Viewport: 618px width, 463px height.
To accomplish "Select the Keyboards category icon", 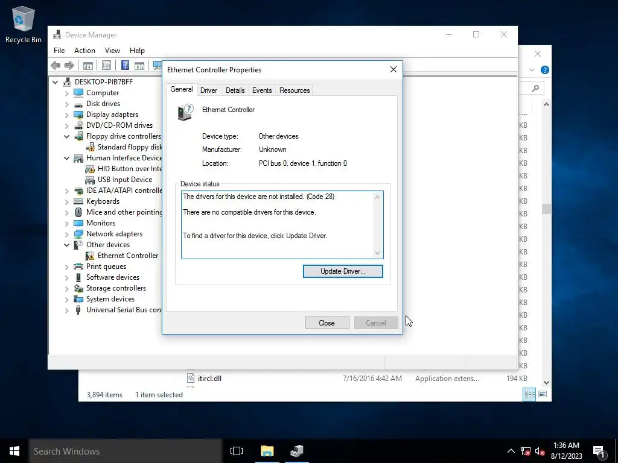I will [x=78, y=201].
